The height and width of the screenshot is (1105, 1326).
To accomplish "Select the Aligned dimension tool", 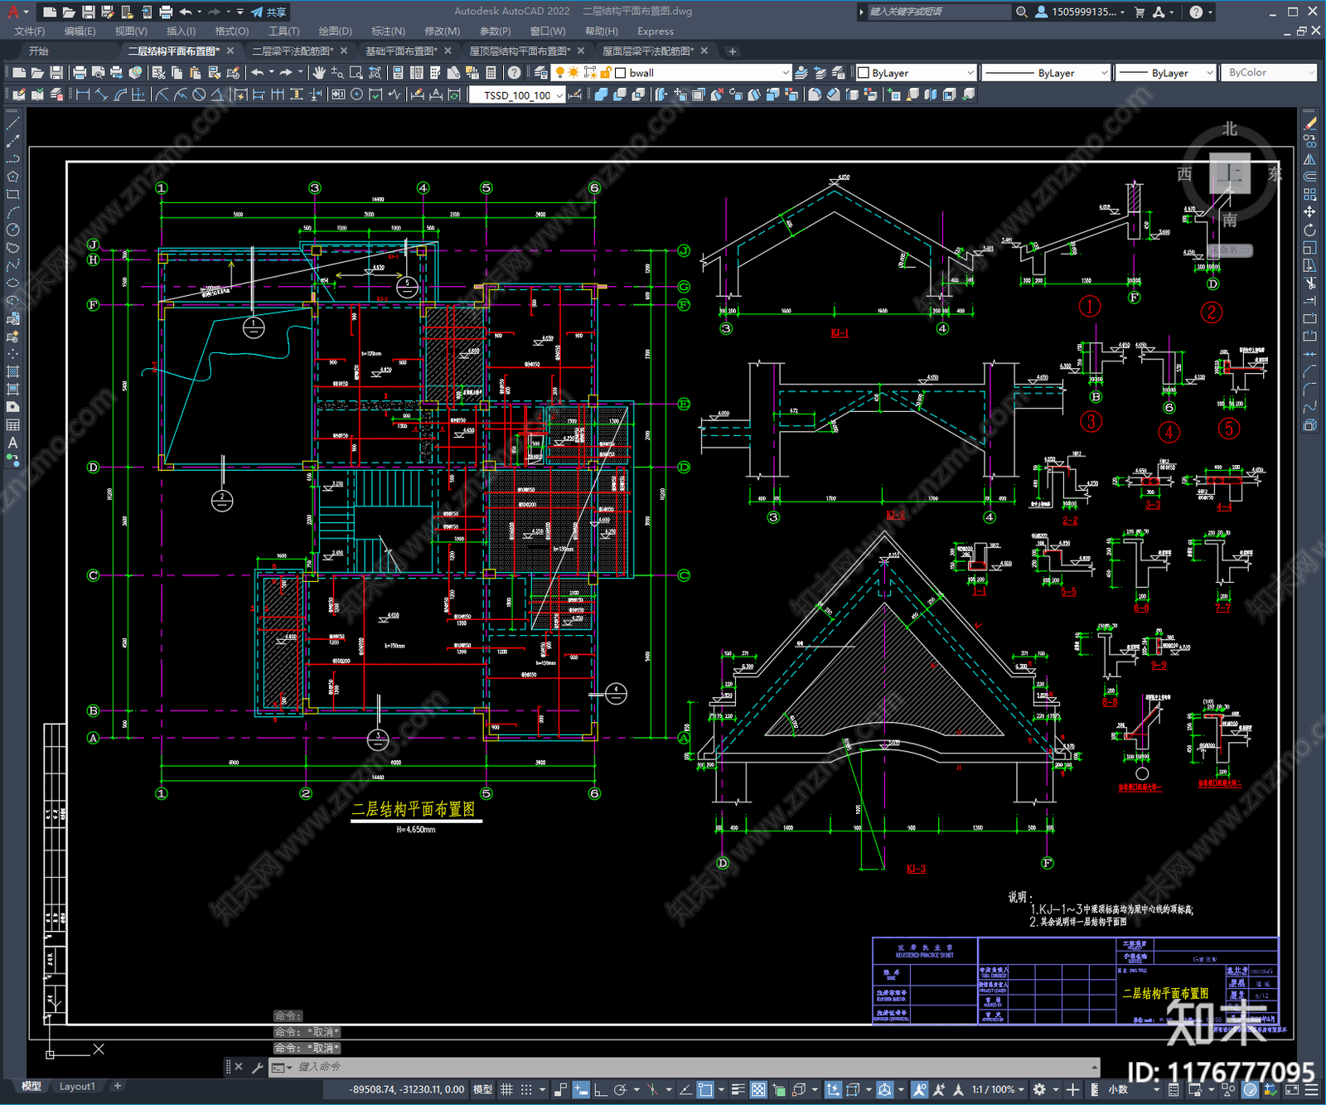I will [x=101, y=95].
